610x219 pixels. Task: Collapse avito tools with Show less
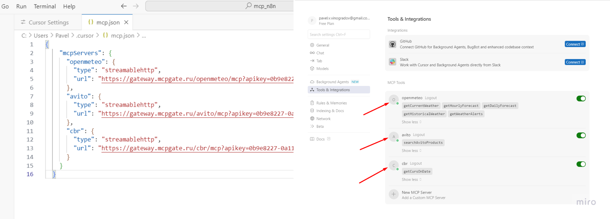coord(412,151)
